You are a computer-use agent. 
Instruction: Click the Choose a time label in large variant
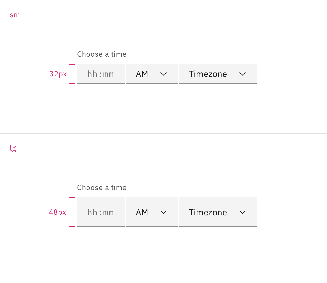[x=101, y=188]
